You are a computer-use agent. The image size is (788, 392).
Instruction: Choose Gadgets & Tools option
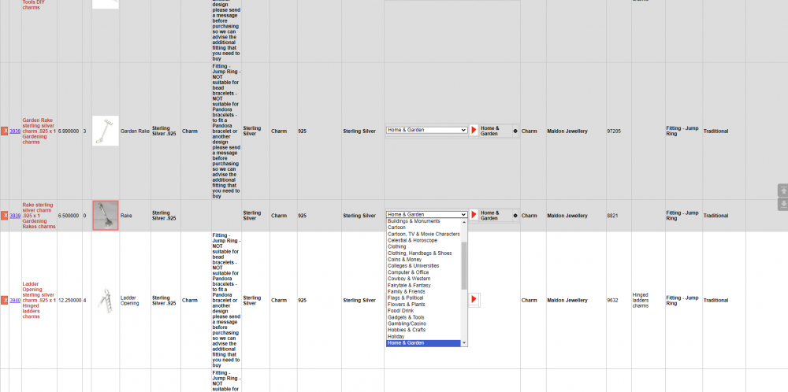point(424,317)
